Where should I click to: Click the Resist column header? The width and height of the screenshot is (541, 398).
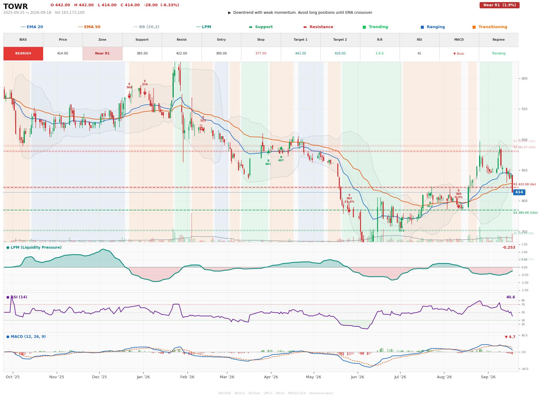182,40
